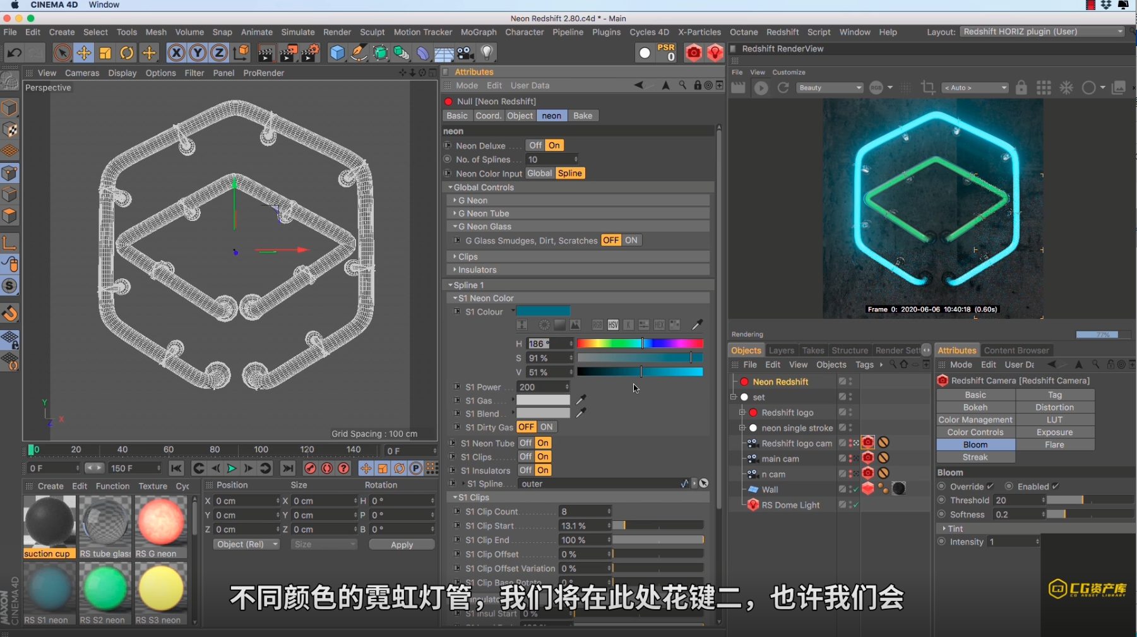The width and height of the screenshot is (1137, 637).
Task: Select the Move tool in top toolbar
Action: 83,53
